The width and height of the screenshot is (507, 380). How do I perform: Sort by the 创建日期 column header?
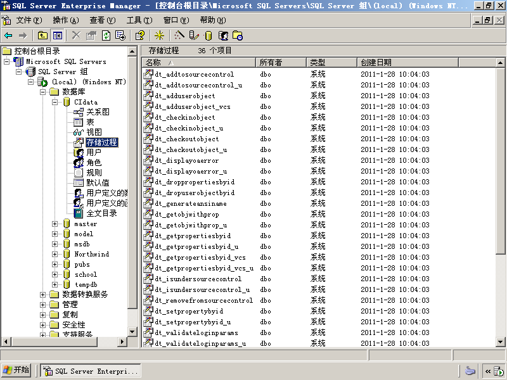[408, 62]
